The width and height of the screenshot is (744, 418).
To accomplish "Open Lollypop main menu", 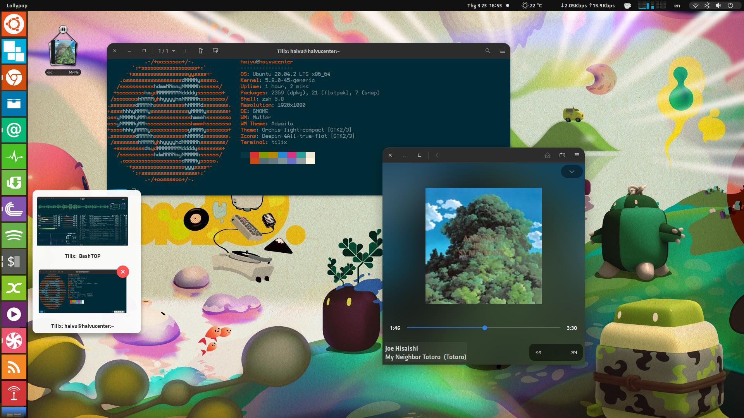I will [x=577, y=155].
